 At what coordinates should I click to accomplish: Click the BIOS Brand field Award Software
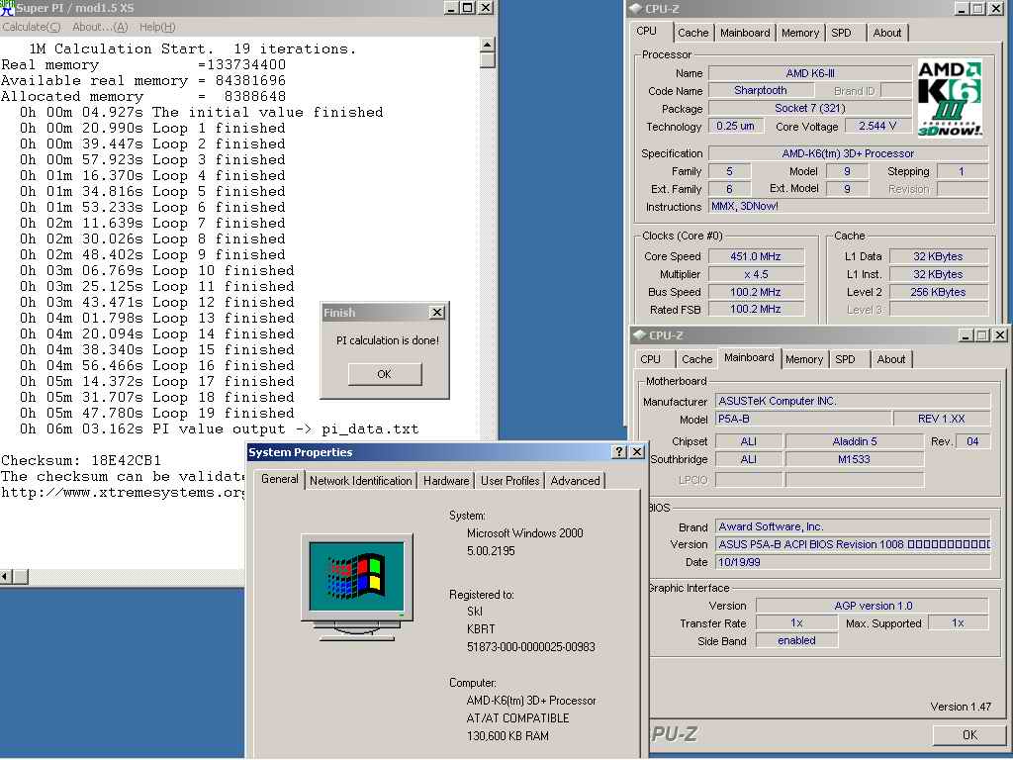(853, 526)
